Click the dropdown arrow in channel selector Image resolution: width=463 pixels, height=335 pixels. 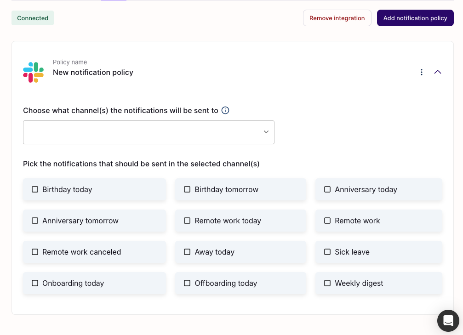click(x=266, y=132)
